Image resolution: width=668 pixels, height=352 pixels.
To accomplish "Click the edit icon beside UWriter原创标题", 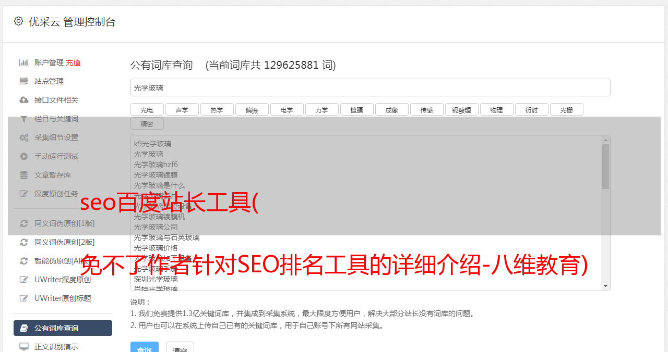I will (x=23, y=298).
